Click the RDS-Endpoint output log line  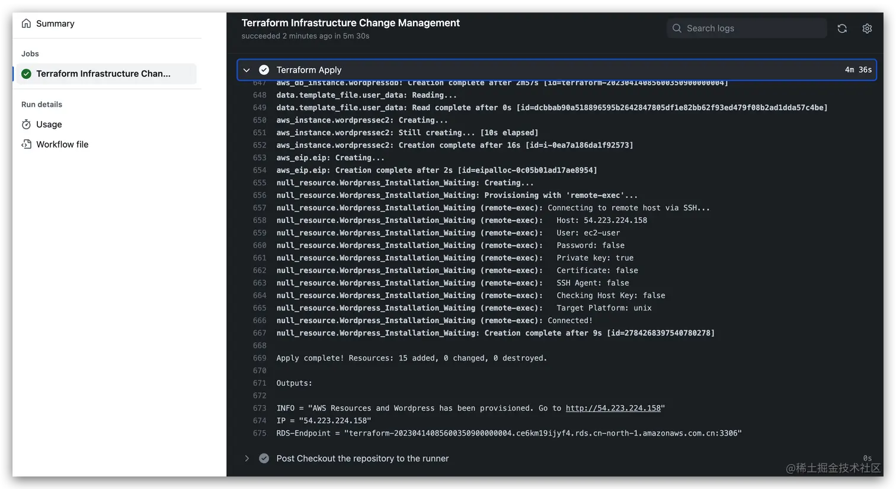[x=509, y=433]
